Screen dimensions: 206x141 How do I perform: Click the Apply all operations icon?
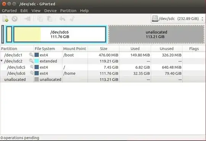[x=72, y=19]
